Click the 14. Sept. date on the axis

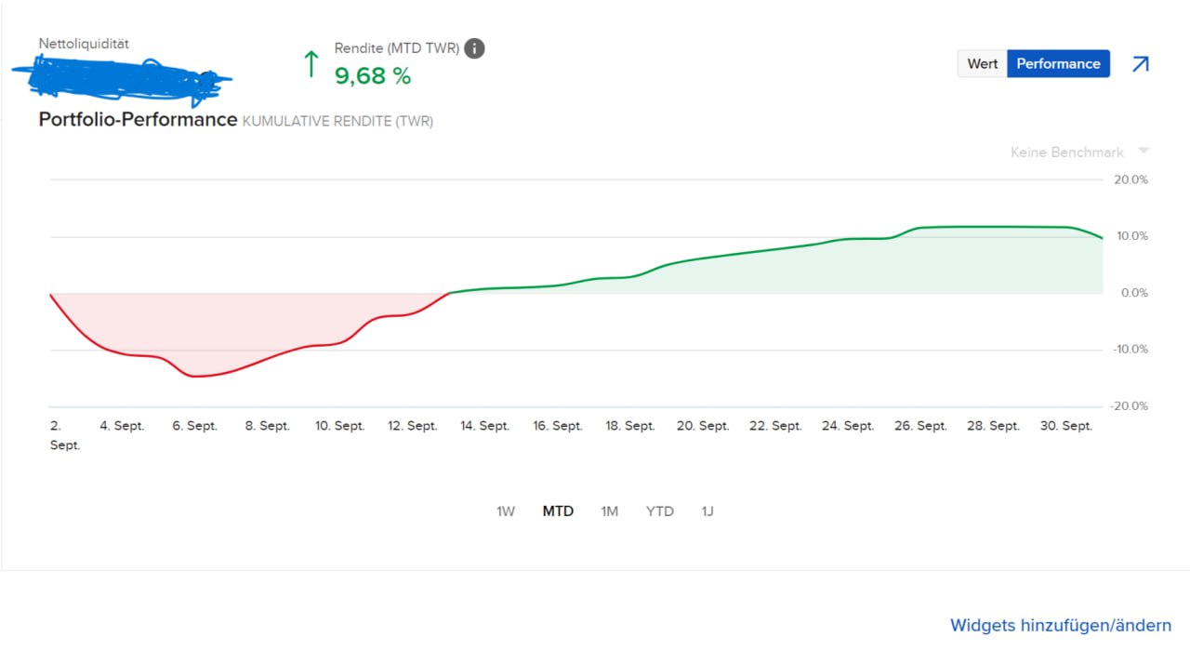(x=484, y=426)
